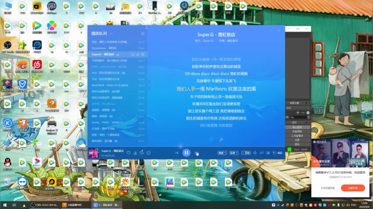Expand the 播放队列 header dropdown arrow
Viewport: 373px width, 209px height.
[x=111, y=34]
